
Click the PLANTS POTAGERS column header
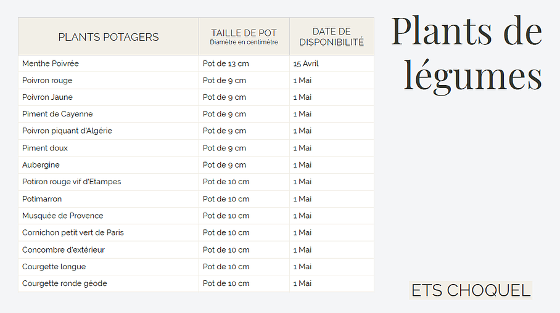pyautogui.click(x=109, y=37)
